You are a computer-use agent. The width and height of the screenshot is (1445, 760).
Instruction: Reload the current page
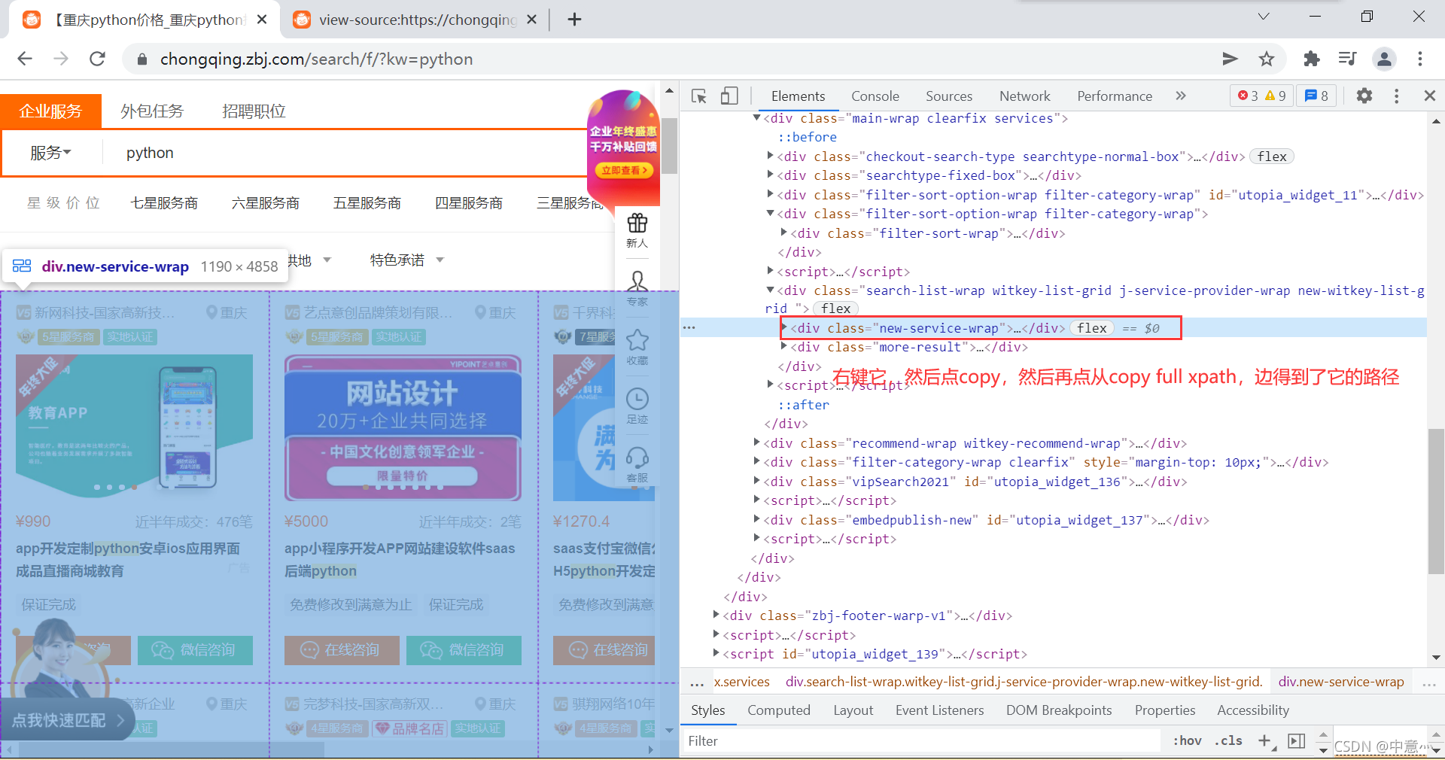pos(97,59)
